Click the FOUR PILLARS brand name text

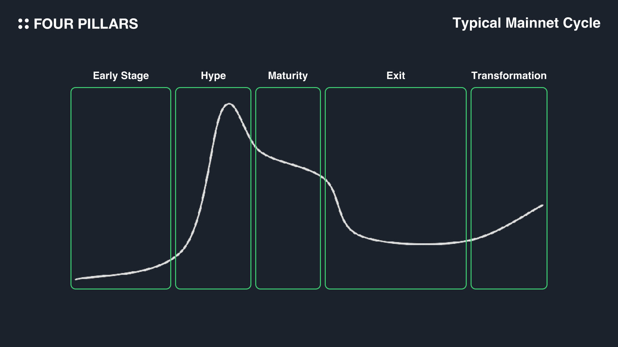[86, 24]
